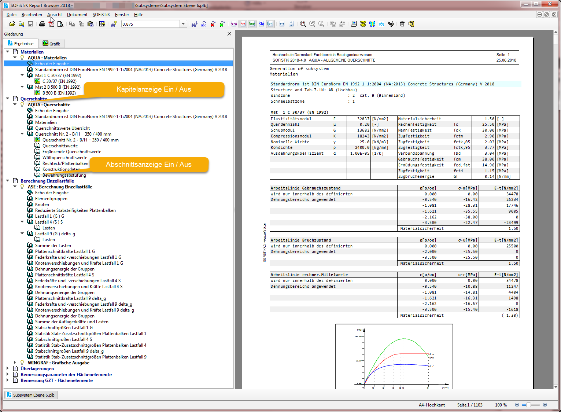561x412 pixels.
Task: Open the 0.875 zoom factor dropdown
Action: click(183, 24)
